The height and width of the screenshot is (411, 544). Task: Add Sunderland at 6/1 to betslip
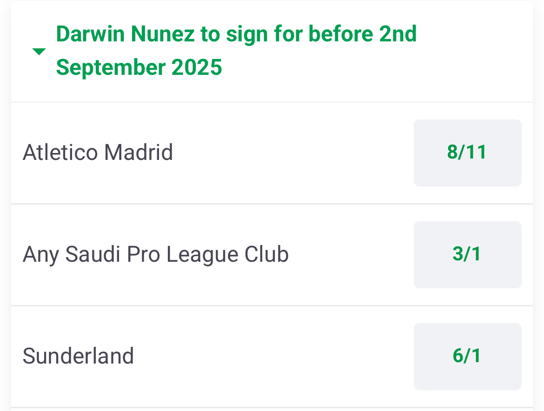click(467, 357)
